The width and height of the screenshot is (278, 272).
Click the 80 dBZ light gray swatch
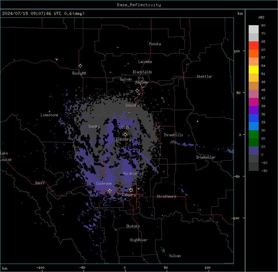253,29
